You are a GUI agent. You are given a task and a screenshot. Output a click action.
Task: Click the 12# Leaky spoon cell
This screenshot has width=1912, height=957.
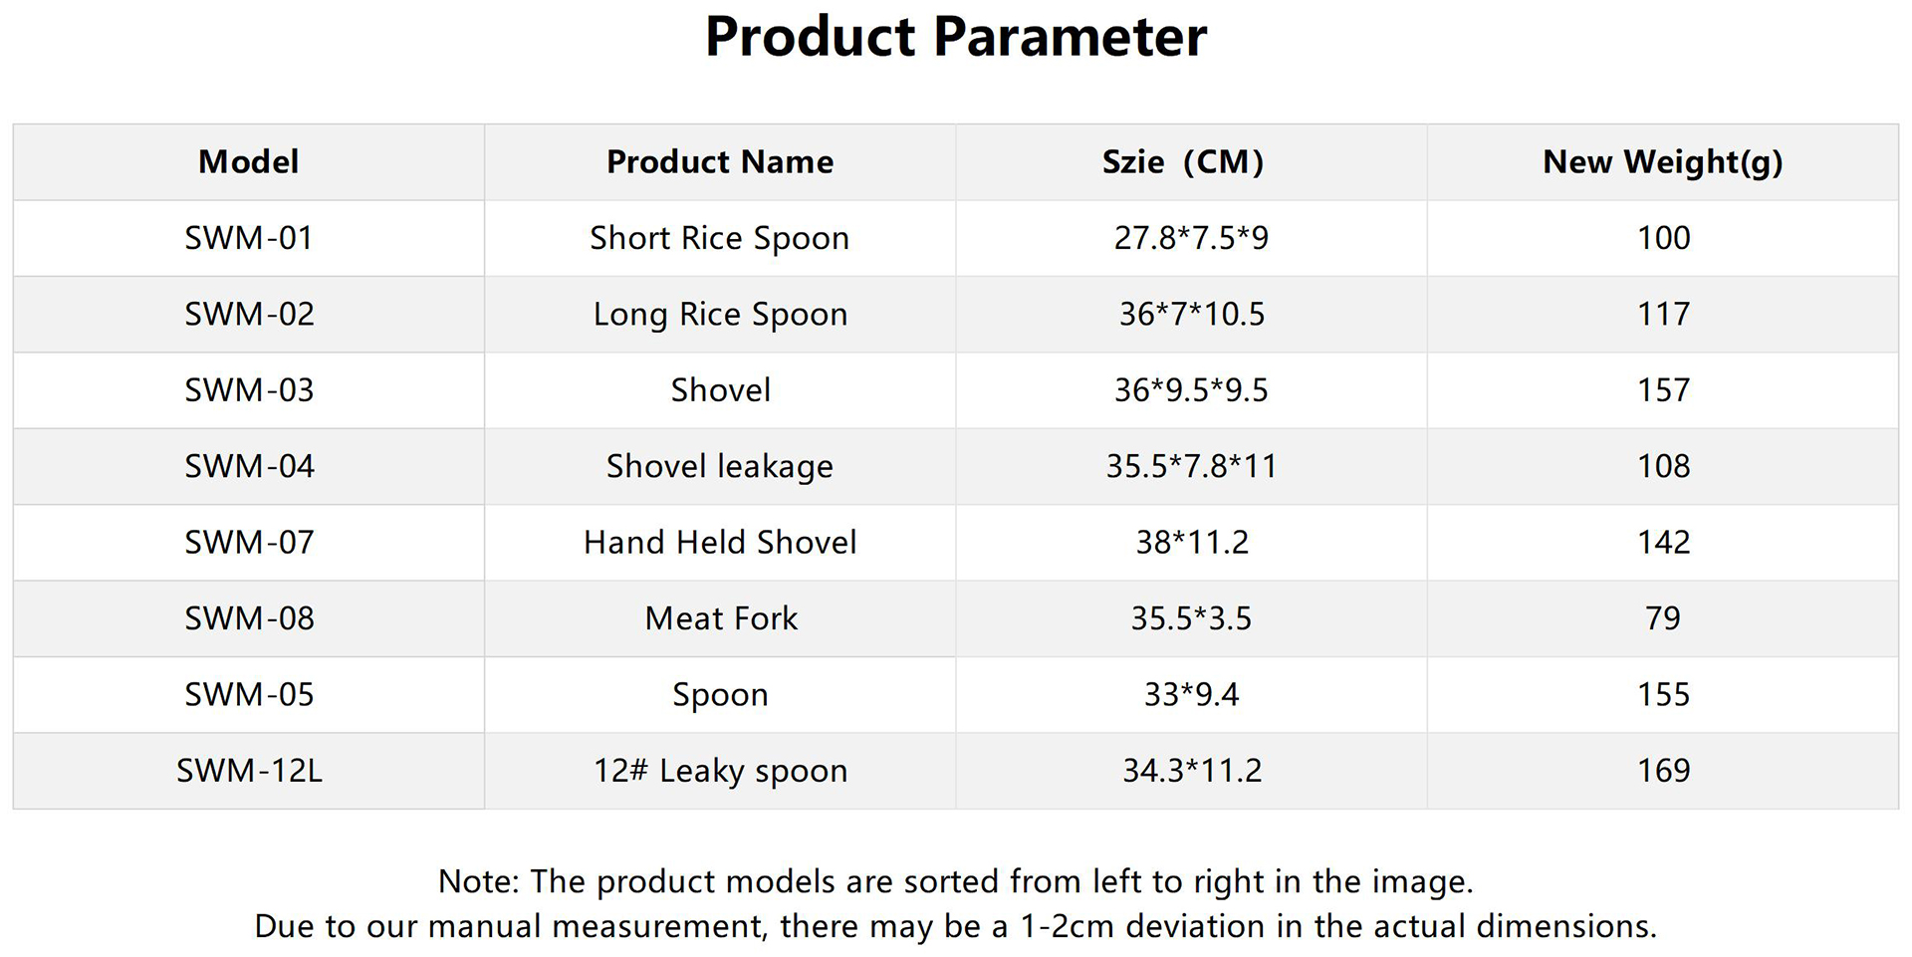[720, 771]
